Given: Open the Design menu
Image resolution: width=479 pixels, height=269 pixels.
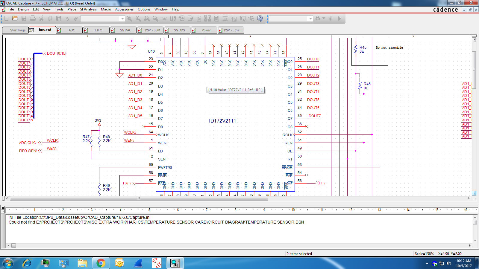Looking at the screenshot, I should pyautogui.click(x=23, y=9).
